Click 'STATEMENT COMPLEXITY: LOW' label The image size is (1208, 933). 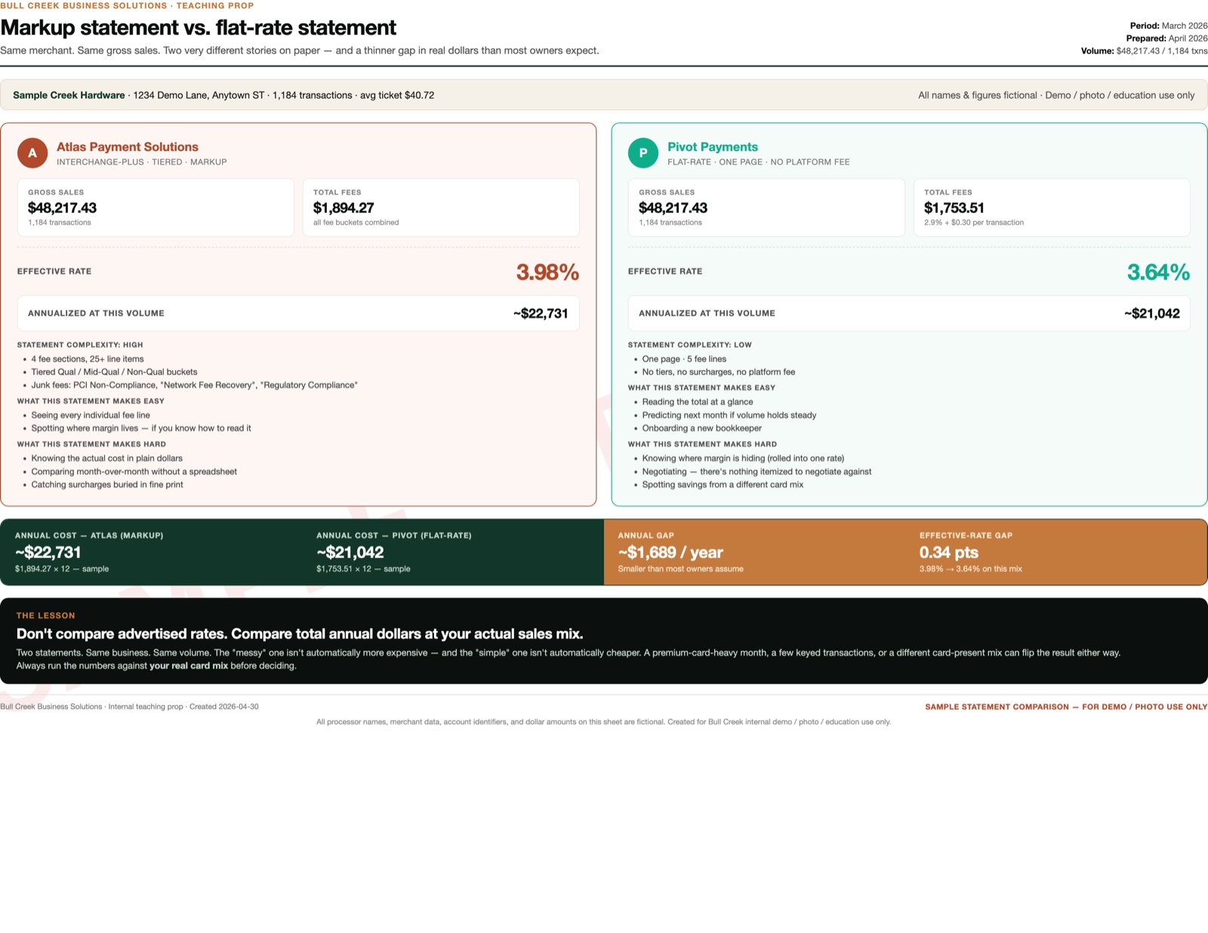coord(690,345)
